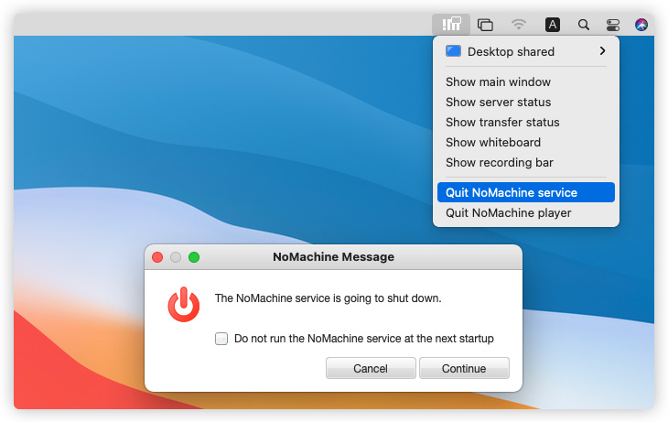The height and width of the screenshot is (422, 668).
Task: Select Quit NoMachine service
Action: tap(511, 192)
